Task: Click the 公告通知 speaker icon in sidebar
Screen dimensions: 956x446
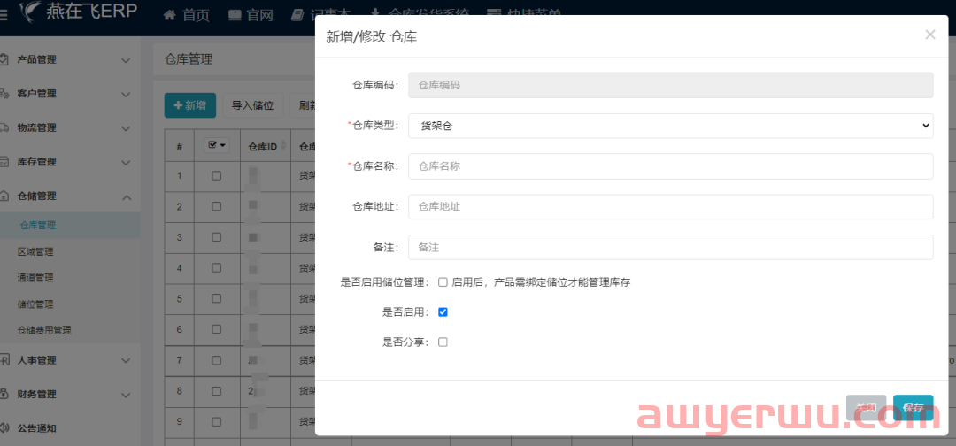Action: pyautogui.click(x=4, y=428)
